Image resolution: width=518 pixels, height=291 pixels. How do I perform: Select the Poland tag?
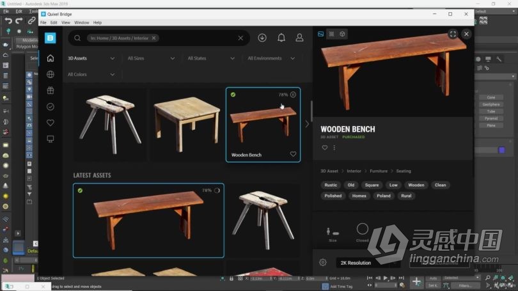pos(384,196)
